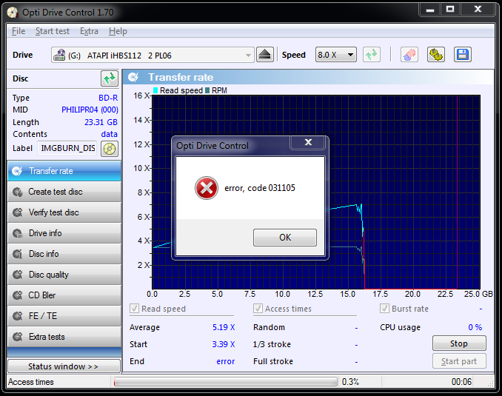The height and width of the screenshot is (396, 502).
Task: Click the Start part button
Action: (x=459, y=361)
